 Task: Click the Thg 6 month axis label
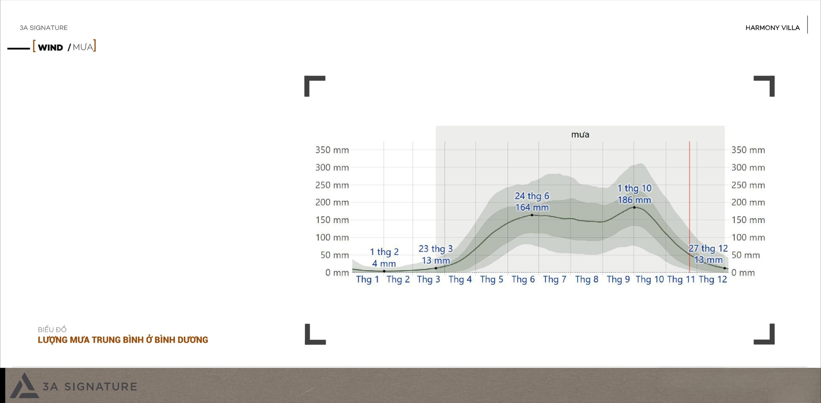pyautogui.click(x=523, y=279)
